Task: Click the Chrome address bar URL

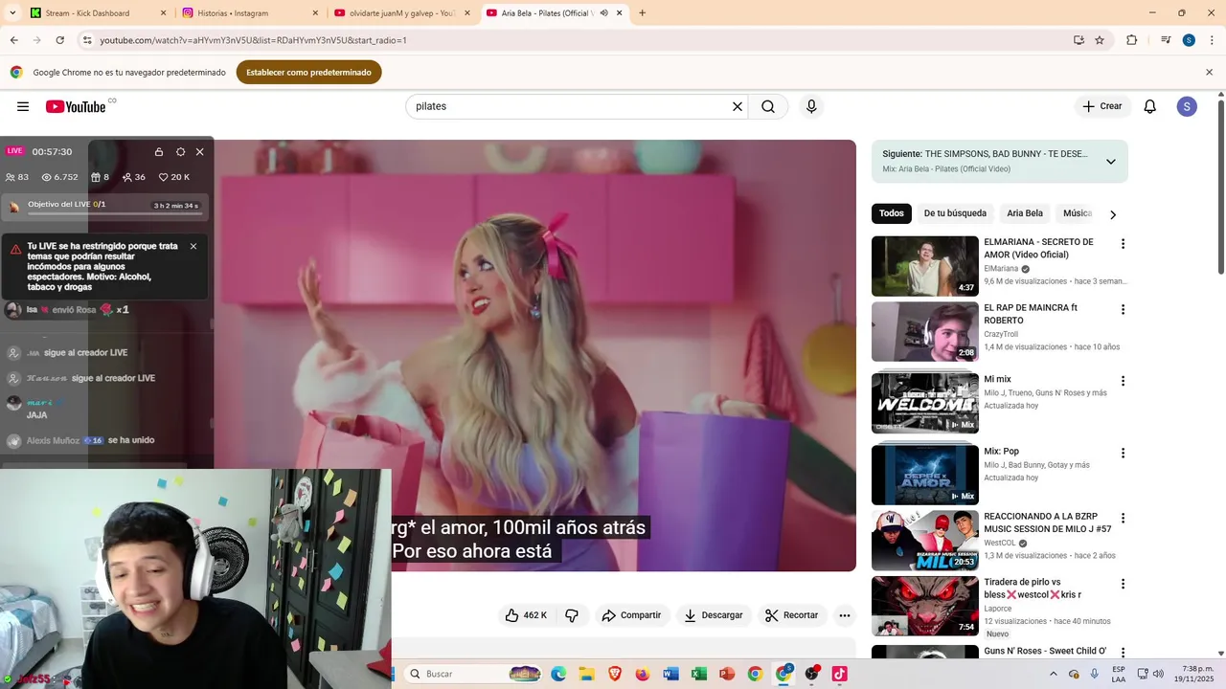Action: click(x=575, y=40)
